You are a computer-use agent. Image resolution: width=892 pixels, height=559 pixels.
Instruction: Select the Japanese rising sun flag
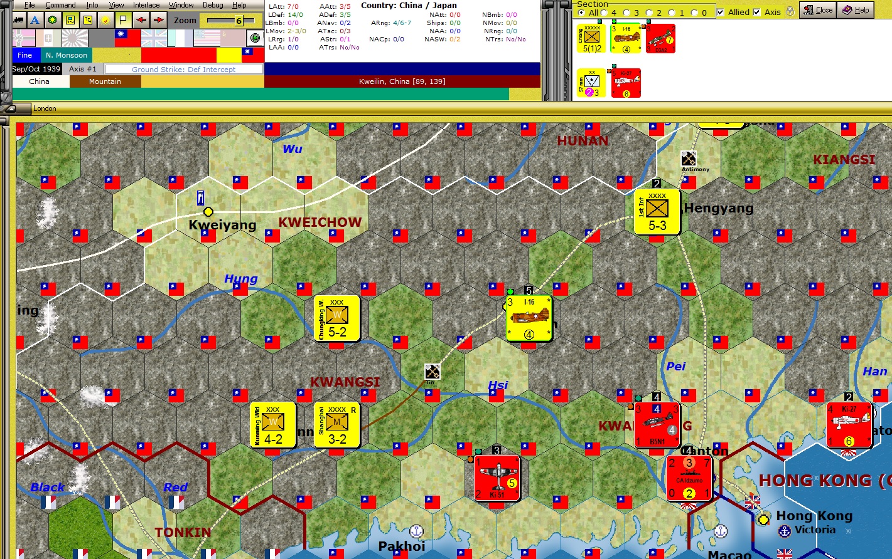(x=75, y=38)
